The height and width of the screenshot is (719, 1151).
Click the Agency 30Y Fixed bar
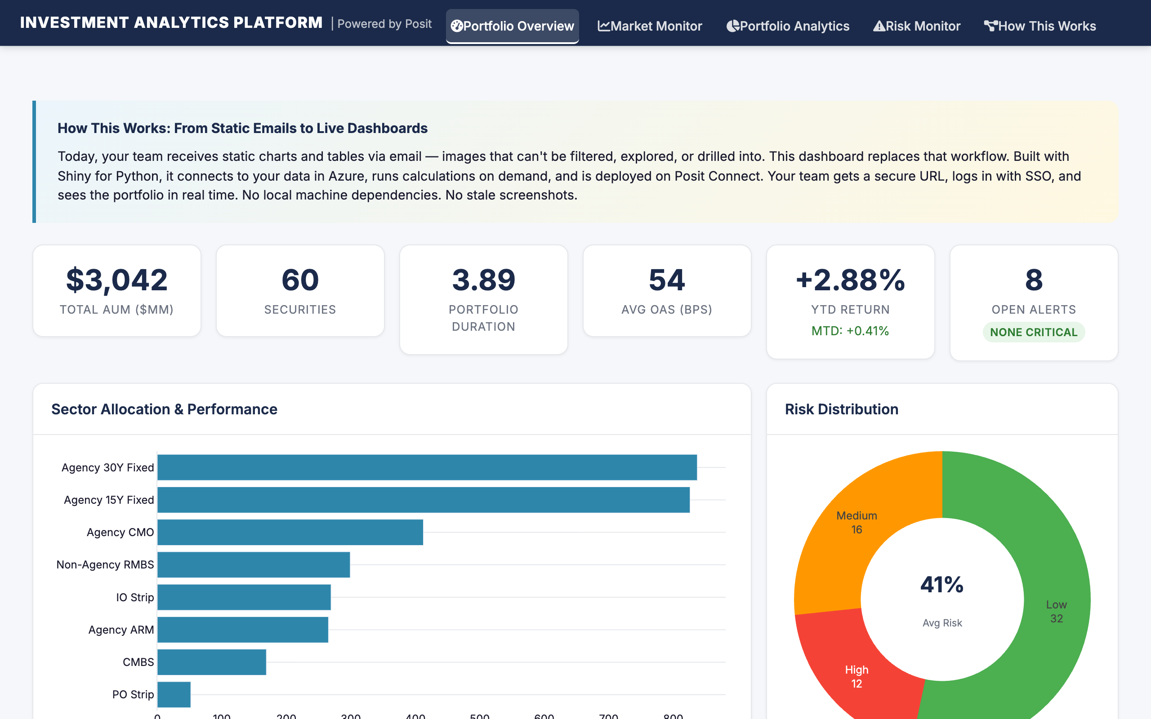tap(427, 467)
